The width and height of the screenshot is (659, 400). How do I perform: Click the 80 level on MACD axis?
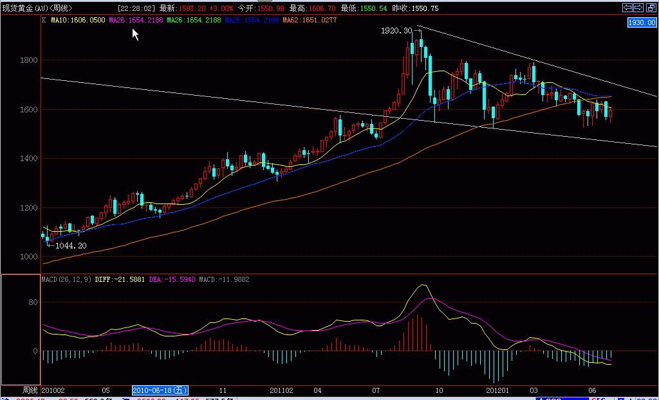click(x=33, y=302)
